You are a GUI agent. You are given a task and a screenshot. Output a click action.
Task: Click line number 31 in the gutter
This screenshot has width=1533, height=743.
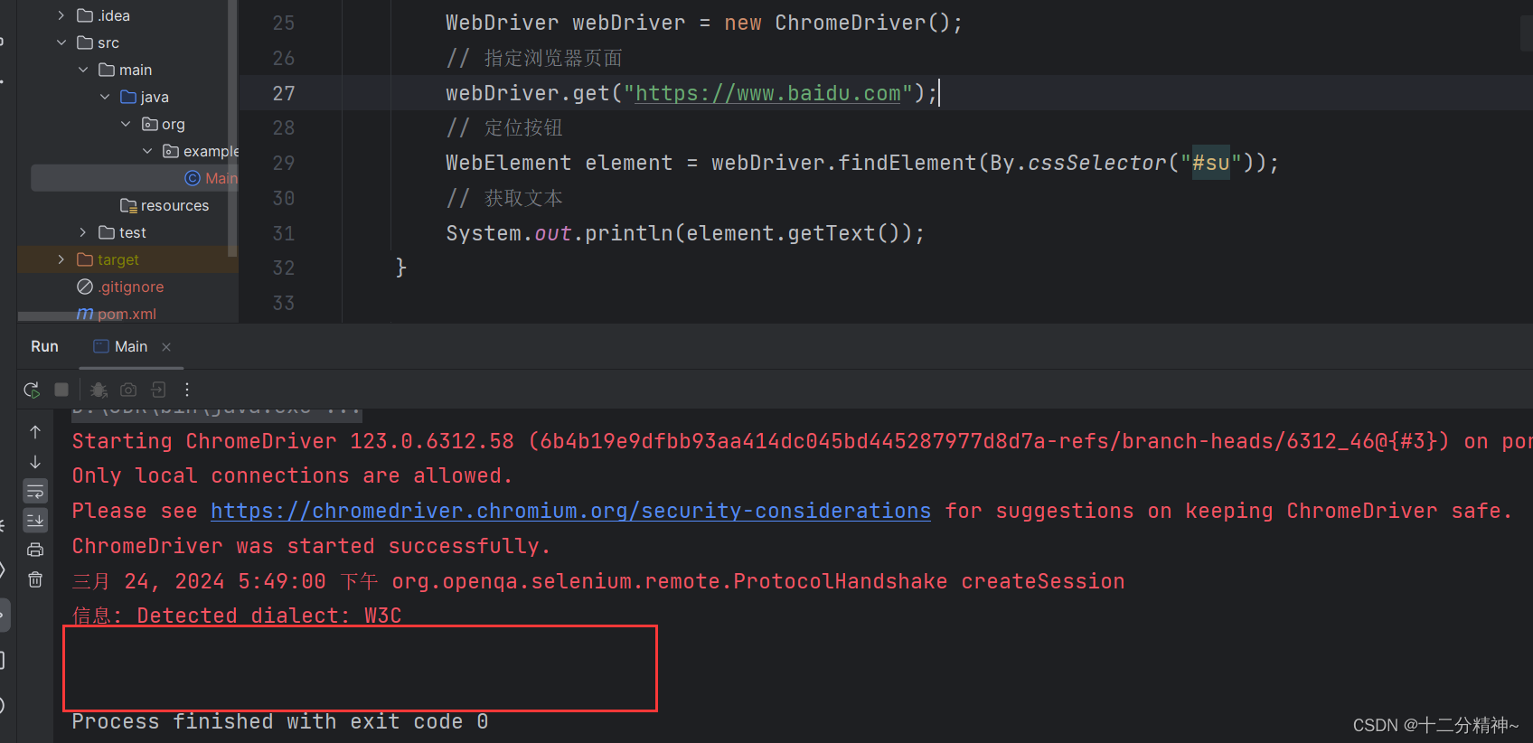tap(284, 233)
